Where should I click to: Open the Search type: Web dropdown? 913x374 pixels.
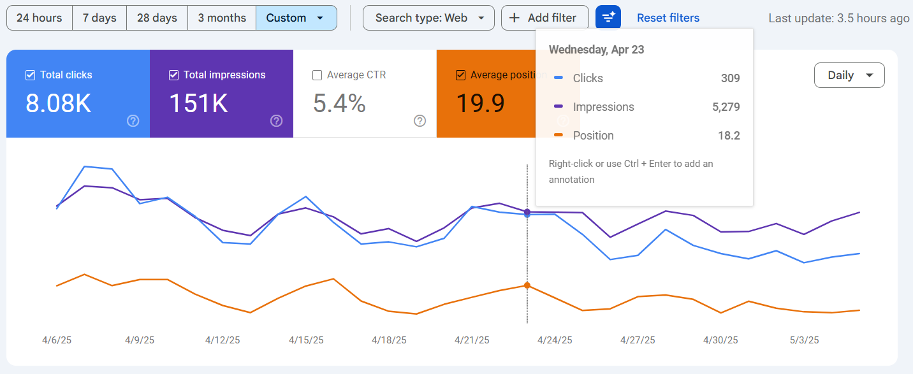coord(428,18)
